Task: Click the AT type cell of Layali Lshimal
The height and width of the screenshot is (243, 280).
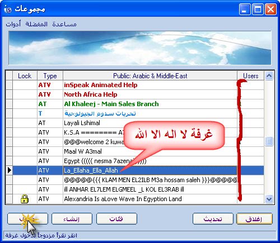Action: [50, 123]
